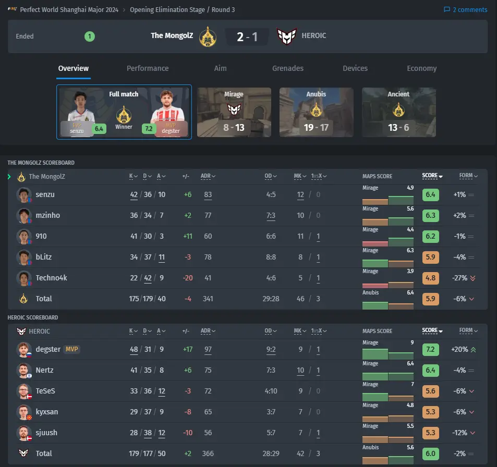Click the green round indicator badge 1
Image resolution: width=497 pixels, height=467 pixels.
pyautogui.click(x=90, y=36)
